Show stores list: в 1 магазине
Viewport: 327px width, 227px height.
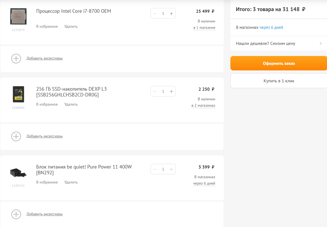(x=204, y=28)
